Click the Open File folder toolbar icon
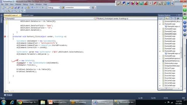The height and width of the screenshot is (105, 187). coord(12,8)
